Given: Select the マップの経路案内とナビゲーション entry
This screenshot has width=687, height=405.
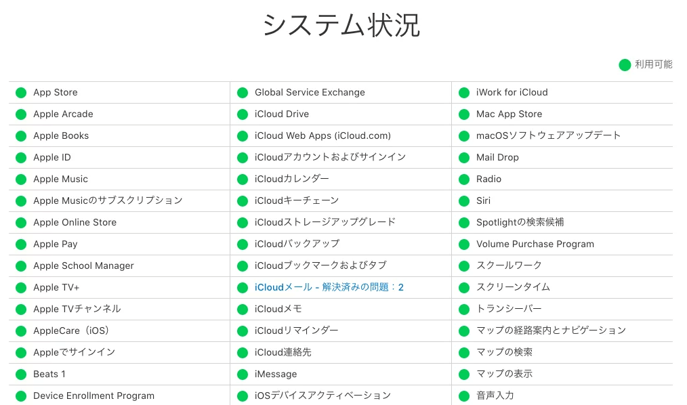Looking at the screenshot, I should (x=551, y=331).
